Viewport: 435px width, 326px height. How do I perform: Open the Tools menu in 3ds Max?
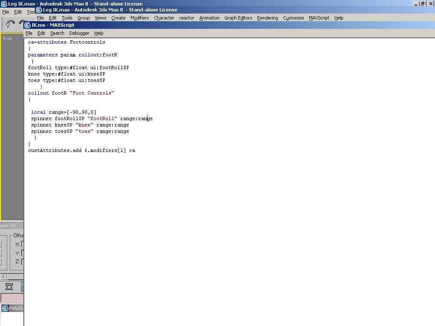[67, 18]
